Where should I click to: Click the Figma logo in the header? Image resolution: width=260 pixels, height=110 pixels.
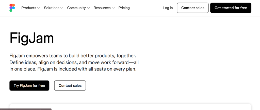point(12,8)
